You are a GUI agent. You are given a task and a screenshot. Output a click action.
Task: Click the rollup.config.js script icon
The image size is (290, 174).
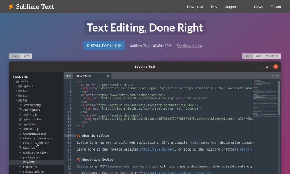20,172
